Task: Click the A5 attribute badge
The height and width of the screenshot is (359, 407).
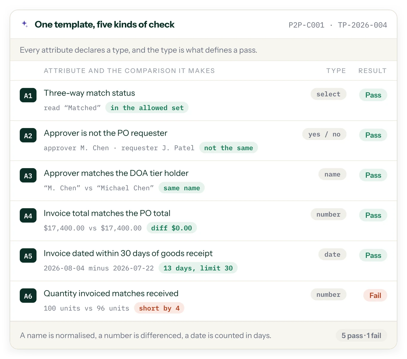Action: (x=28, y=256)
